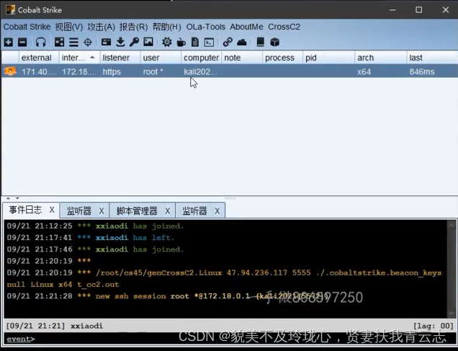The width and height of the screenshot is (458, 351).
Task: Host a file via link icon
Action: (228, 43)
